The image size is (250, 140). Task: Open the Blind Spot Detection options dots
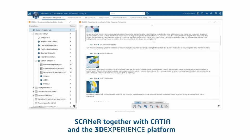click(91, 53)
